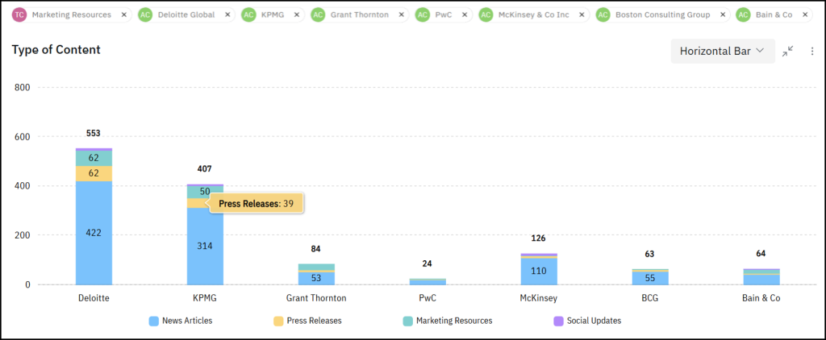Click the BCG axis label
The width and height of the screenshot is (826, 340).
point(650,298)
